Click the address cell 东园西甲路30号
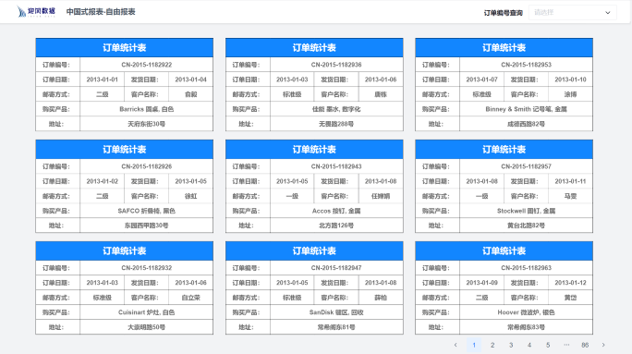 tap(147, 226)
